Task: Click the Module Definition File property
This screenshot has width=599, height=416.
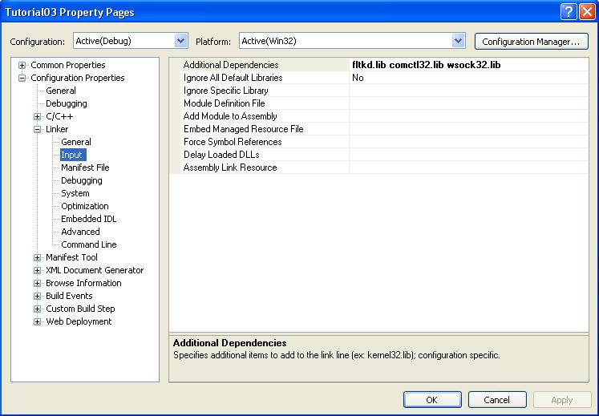Action: (225, 103)
